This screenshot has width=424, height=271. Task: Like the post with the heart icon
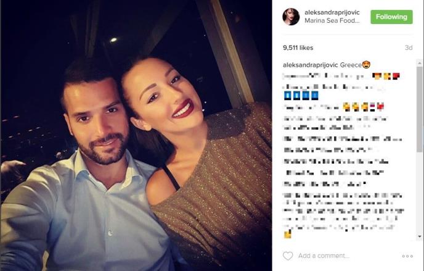288,256
